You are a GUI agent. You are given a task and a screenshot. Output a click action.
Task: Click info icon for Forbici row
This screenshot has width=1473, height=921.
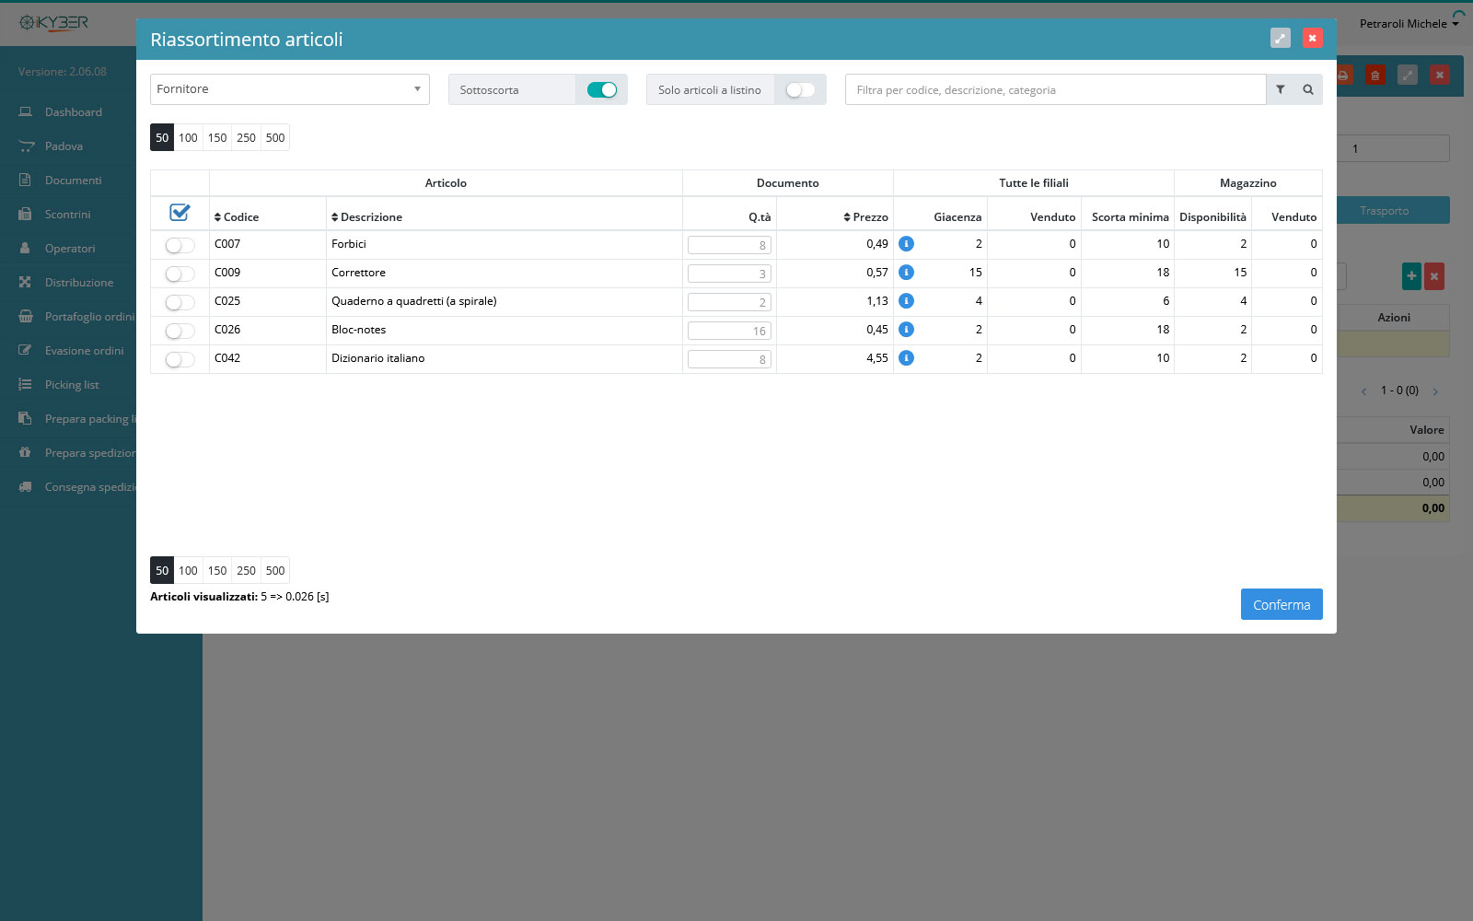click(906, 244)
